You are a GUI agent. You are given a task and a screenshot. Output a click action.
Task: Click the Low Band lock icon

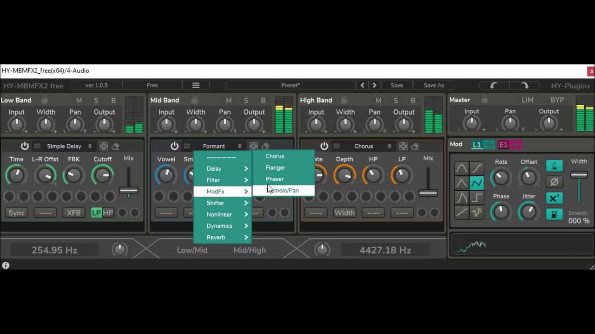44,100
